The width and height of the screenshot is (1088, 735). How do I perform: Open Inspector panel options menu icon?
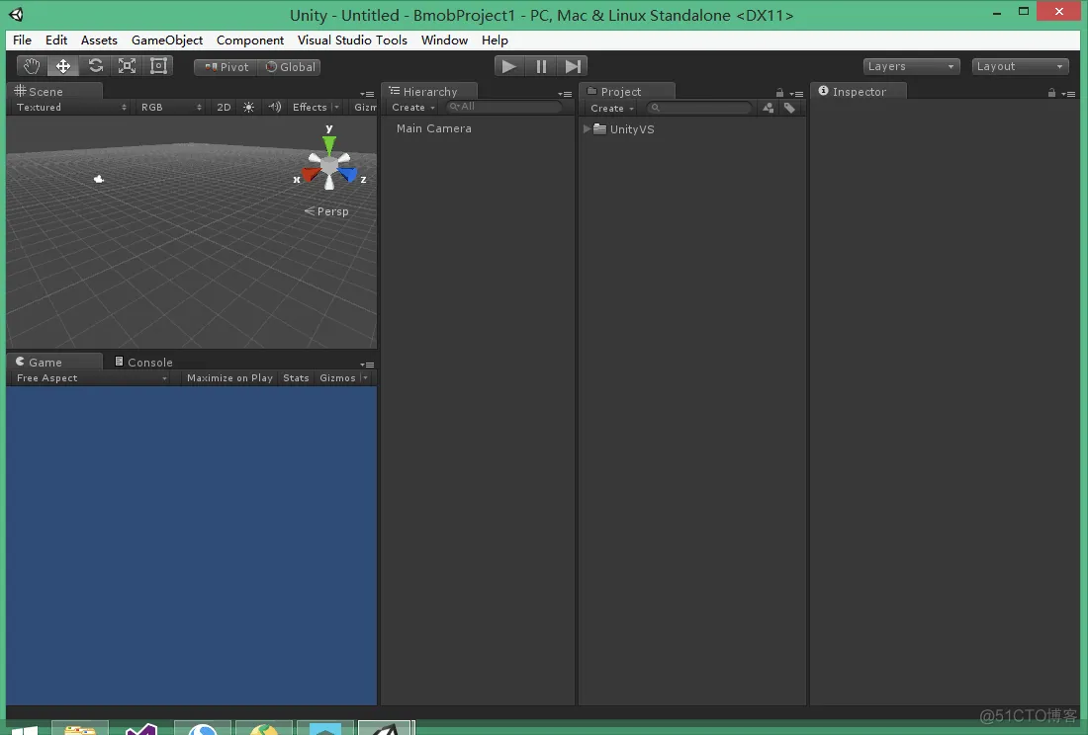[x=1068, y=94]
